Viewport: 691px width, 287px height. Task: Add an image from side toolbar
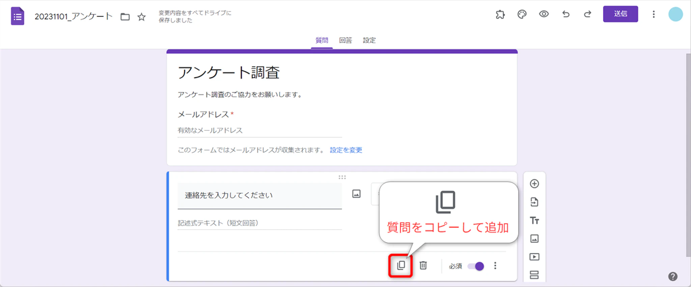[534, 239]
